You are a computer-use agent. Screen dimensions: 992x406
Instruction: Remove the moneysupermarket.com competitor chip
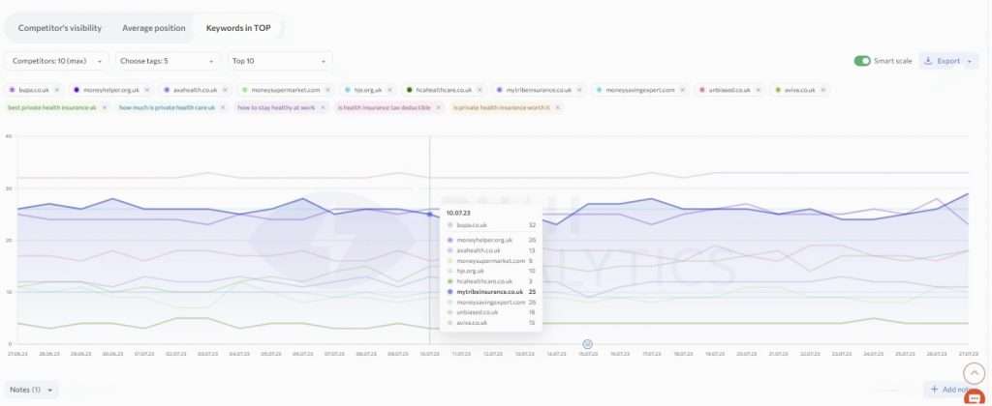click(327, 90)
